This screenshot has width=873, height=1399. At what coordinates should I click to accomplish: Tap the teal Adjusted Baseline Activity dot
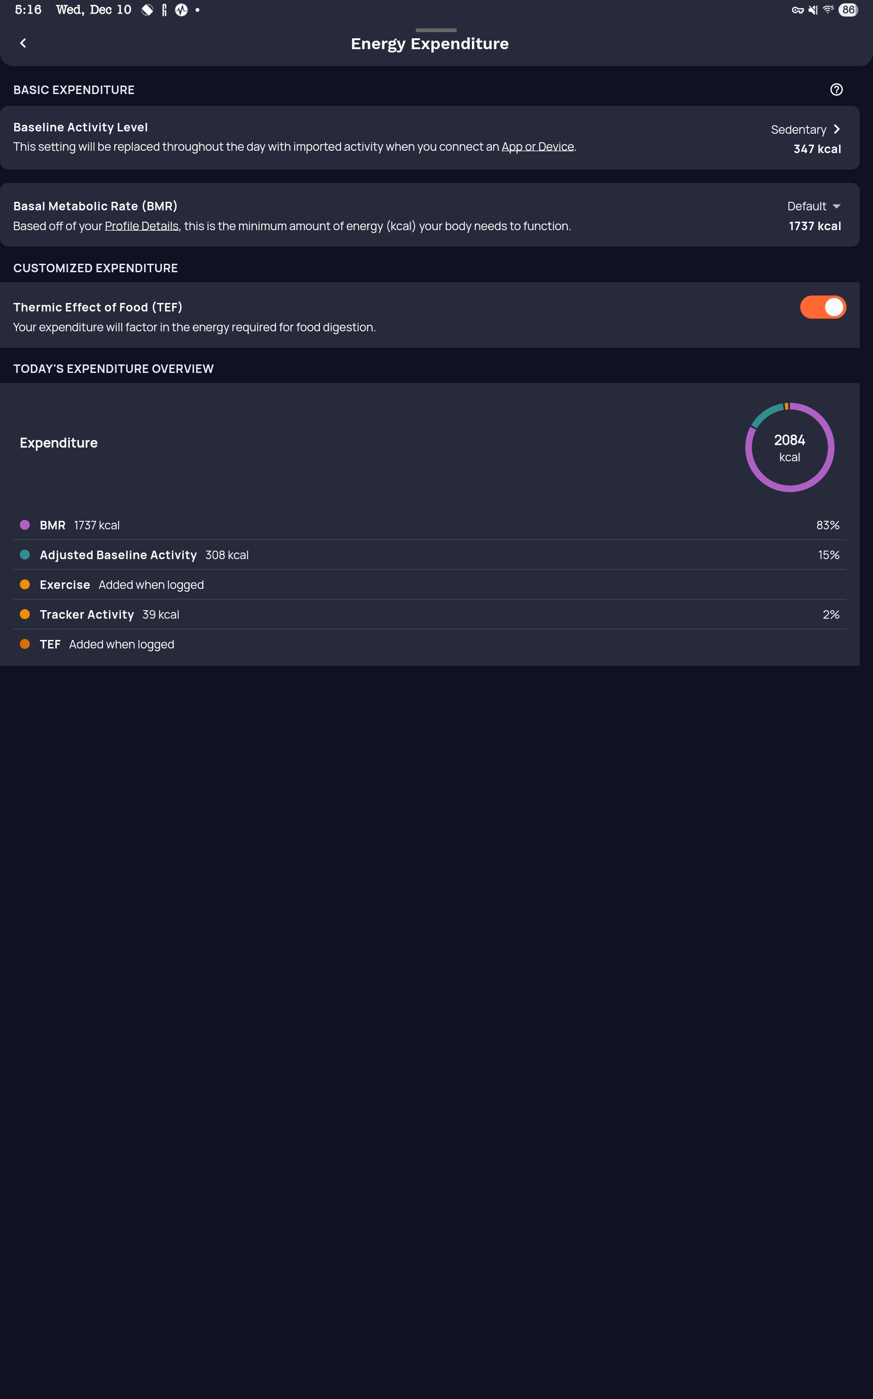25,554
